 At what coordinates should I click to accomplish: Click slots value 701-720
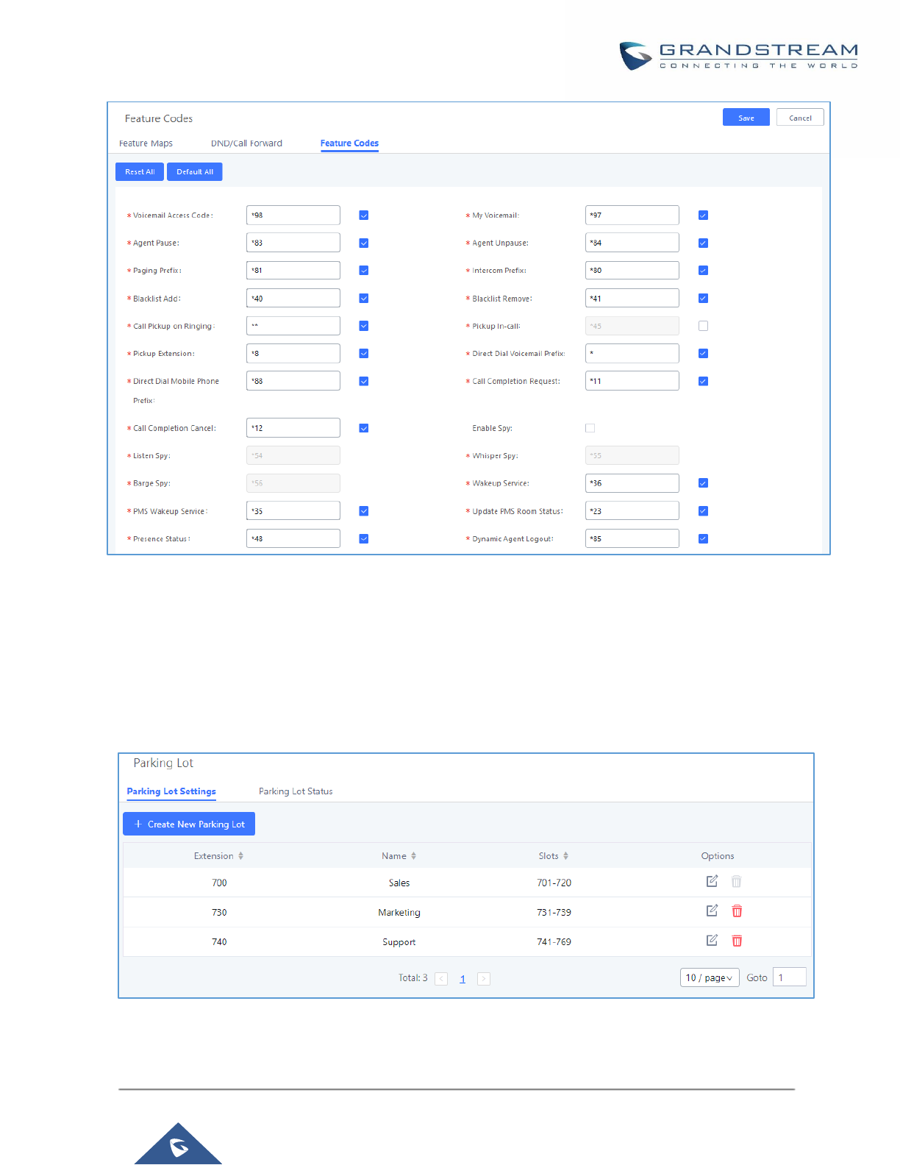point(554,883)
